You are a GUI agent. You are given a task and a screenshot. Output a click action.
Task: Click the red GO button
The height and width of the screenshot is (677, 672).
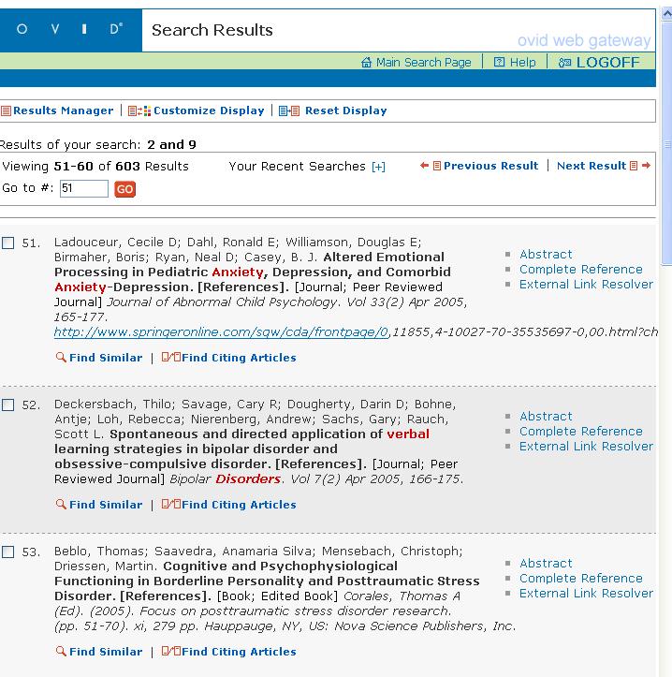124,189
